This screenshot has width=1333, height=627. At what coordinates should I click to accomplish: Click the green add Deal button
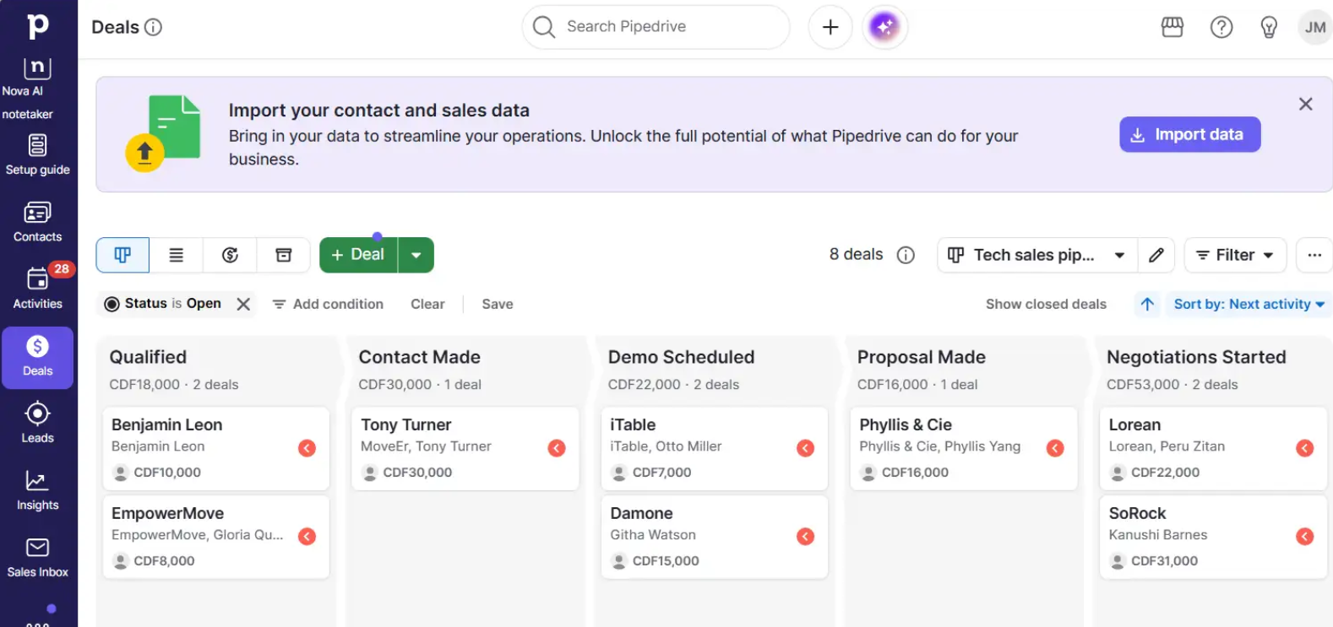pos(358,255)
